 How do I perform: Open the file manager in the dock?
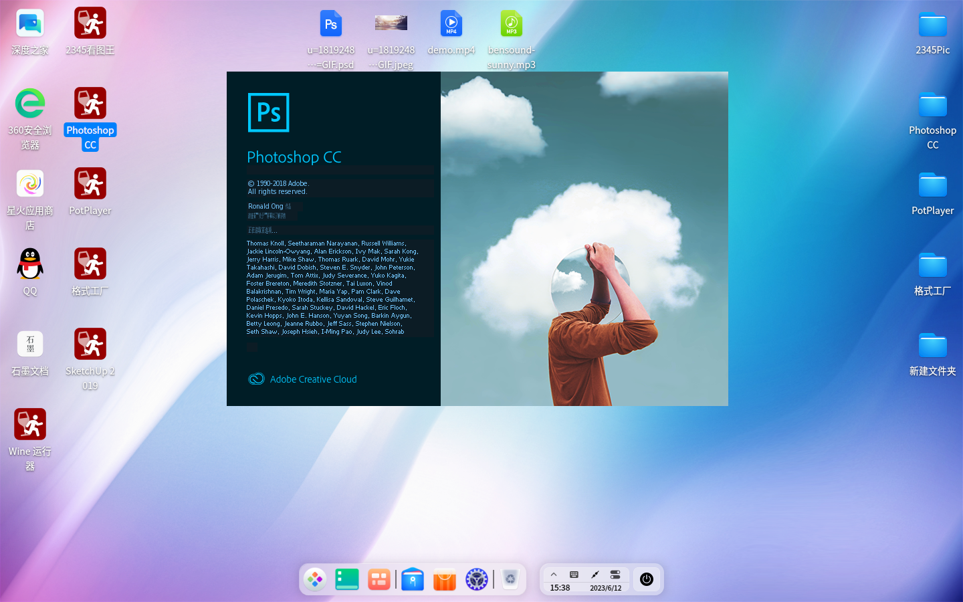(413, 579)
